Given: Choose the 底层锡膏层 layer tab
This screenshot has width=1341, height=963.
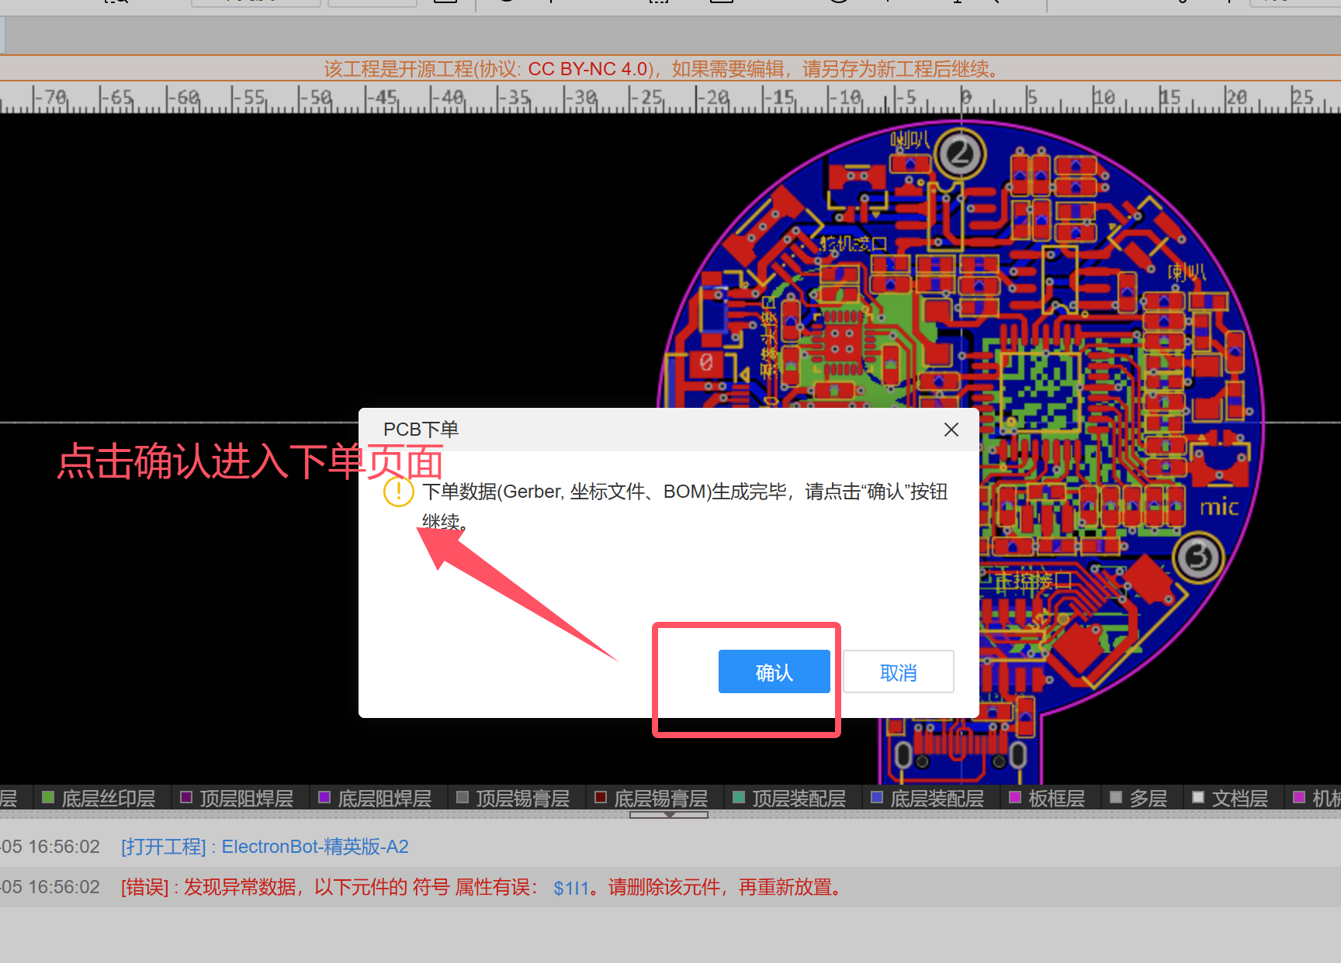Looking at the screenshot, I should 651,798.
